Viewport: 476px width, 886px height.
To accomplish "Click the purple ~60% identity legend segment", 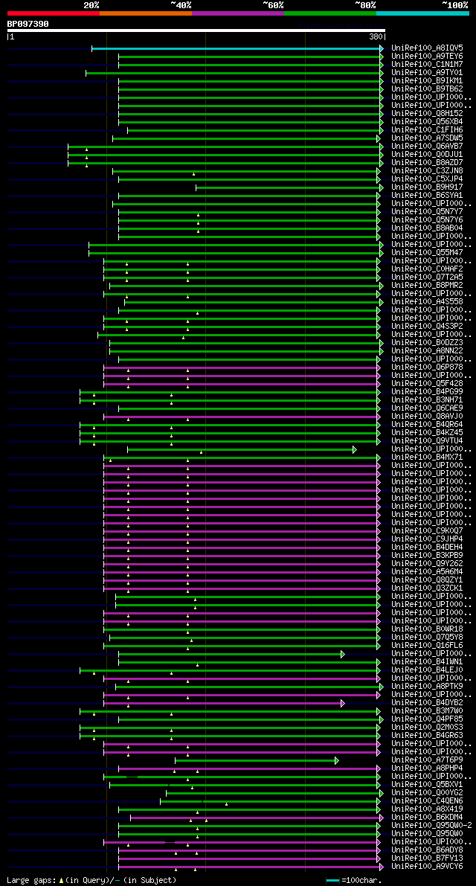I will (x=238, y=13).
